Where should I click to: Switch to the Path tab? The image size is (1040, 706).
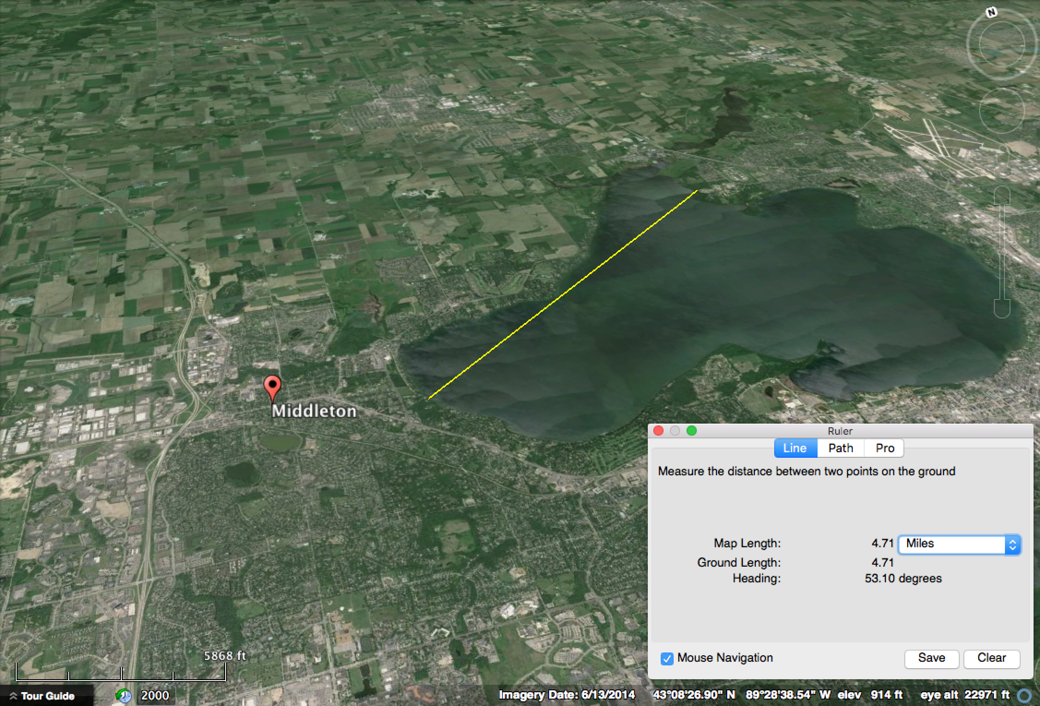point(840,448)
